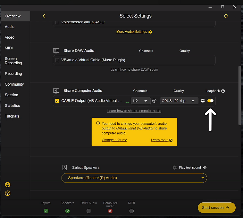
Task: Open the 1-2 channels dropdown
Action: pyautogui.click(x=140, y=101)
